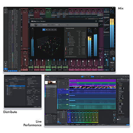This screenshot has height=133, width=133.
Task: Click selected radio option in Distribute dialog's top-right group
Action: pyautogui.click(x=27, y=80)
